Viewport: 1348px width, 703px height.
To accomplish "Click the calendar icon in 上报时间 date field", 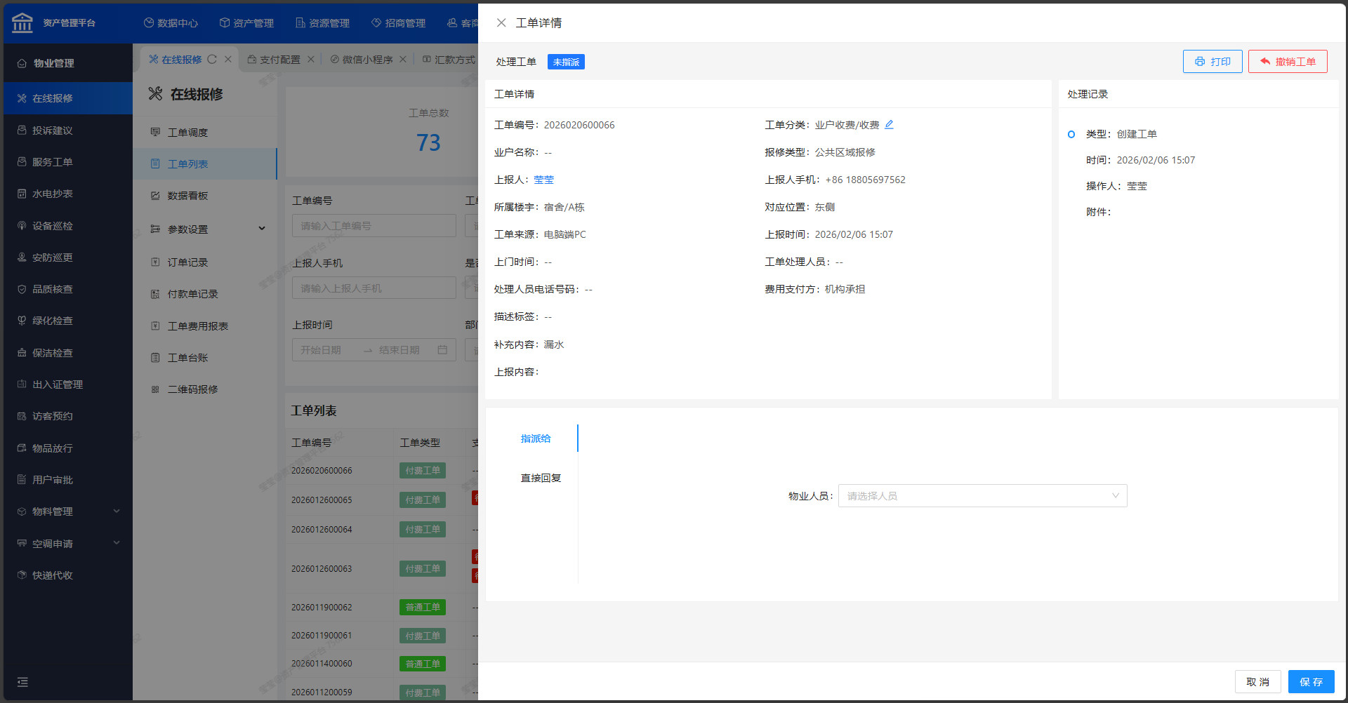I will pos(442,350).
